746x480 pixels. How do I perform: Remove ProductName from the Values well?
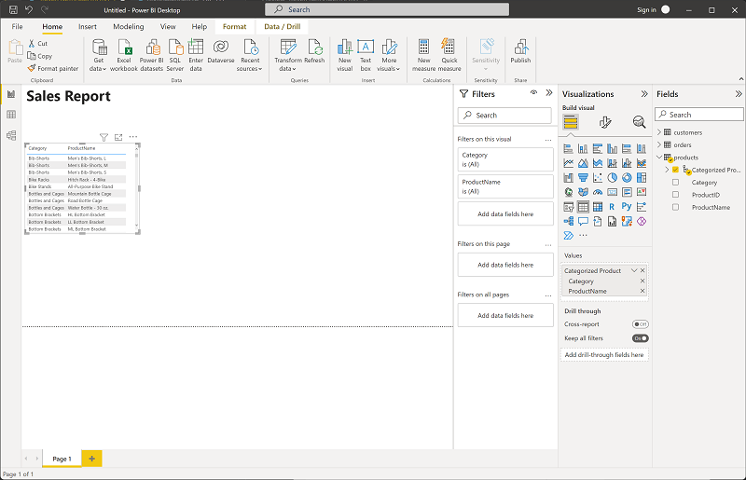click(642, 291)
